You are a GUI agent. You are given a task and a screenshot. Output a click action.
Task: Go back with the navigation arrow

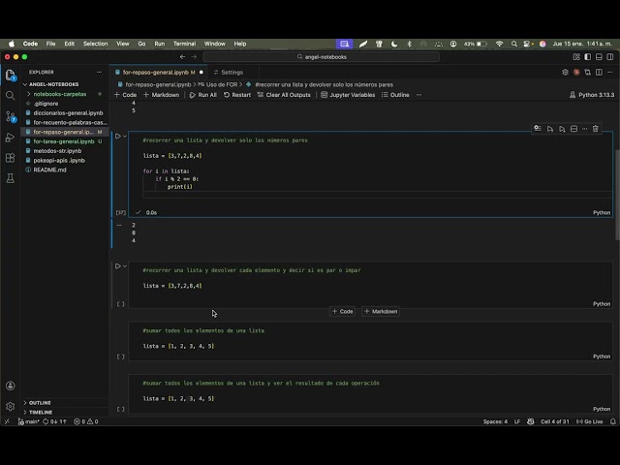point(182,57)
